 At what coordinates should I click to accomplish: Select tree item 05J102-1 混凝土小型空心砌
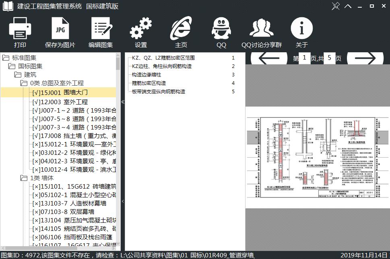click(x=74, y=195)
